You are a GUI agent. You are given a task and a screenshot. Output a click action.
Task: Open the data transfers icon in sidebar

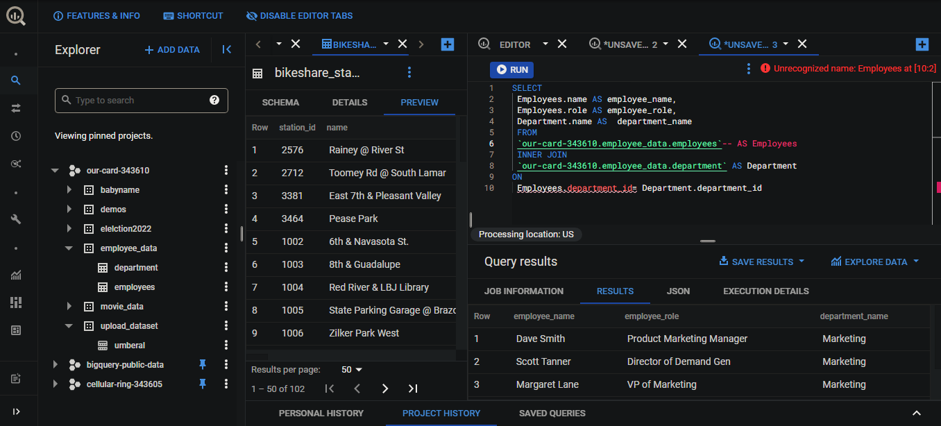pos(16,108)
